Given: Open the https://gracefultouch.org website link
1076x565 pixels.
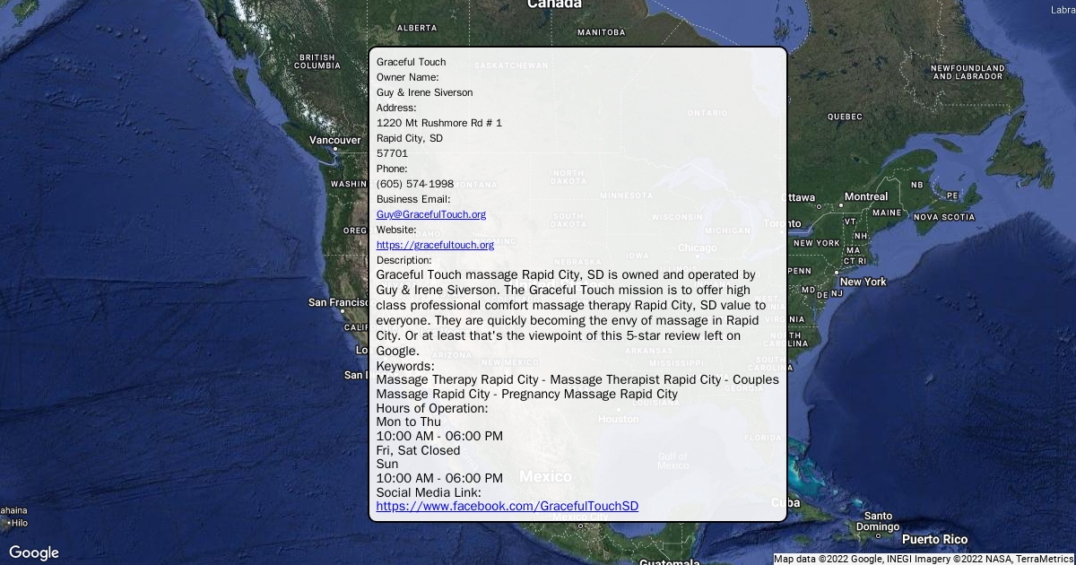Looking at the screenshot, I should pyautogui.click(x=435, y=245).
